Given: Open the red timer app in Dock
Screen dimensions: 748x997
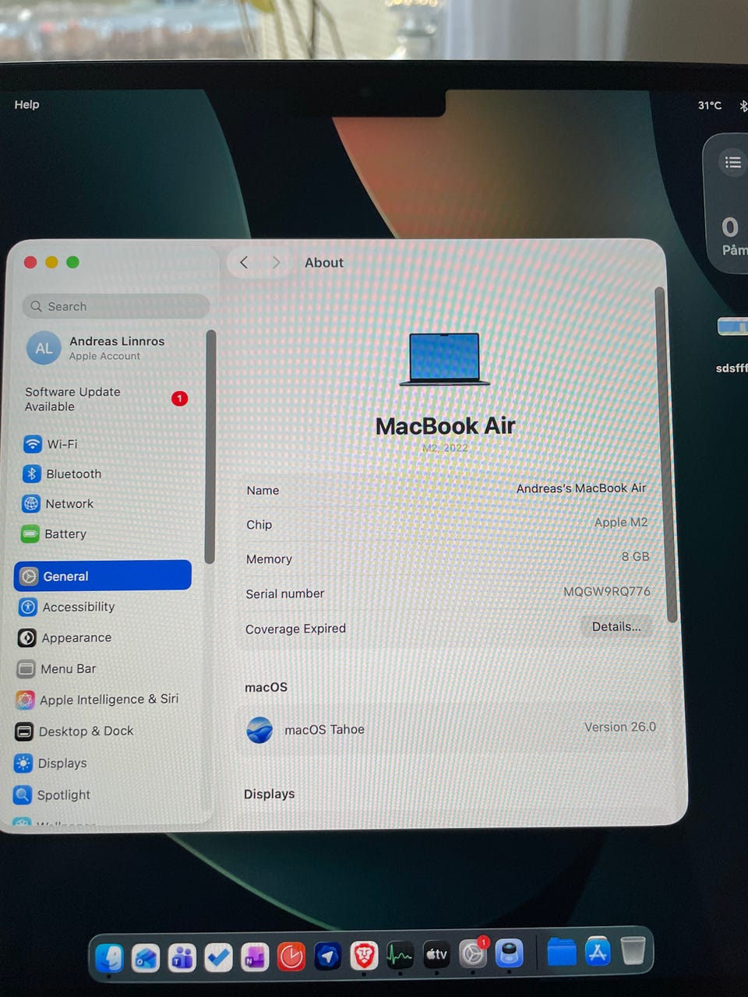Looking at the screenshot, I should point(291,956).
